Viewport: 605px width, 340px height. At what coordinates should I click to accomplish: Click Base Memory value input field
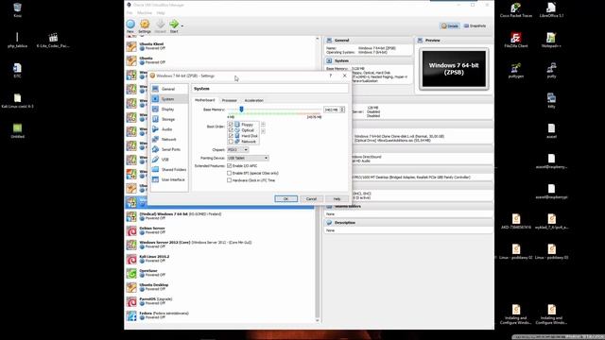pyautogui.click(x=332, y=110)
